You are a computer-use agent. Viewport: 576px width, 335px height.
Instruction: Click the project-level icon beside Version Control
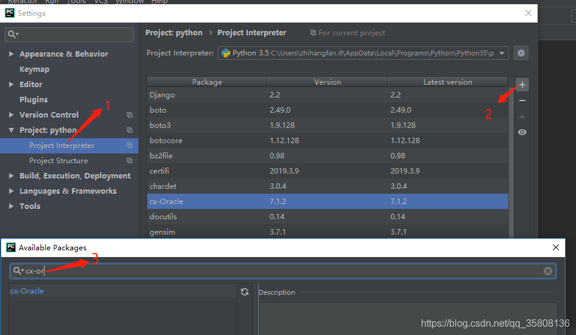pos(130,115)
